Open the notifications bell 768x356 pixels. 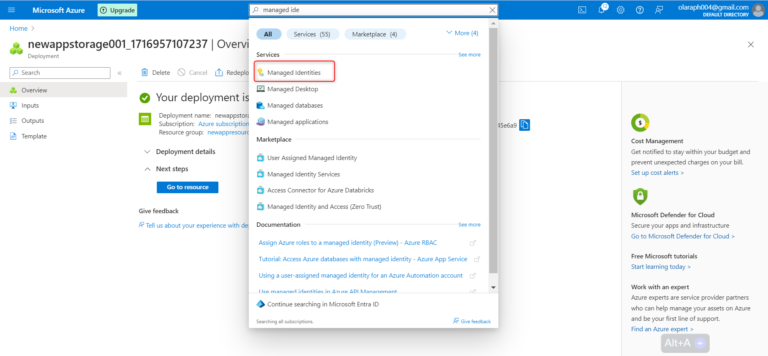pos(602,10)
